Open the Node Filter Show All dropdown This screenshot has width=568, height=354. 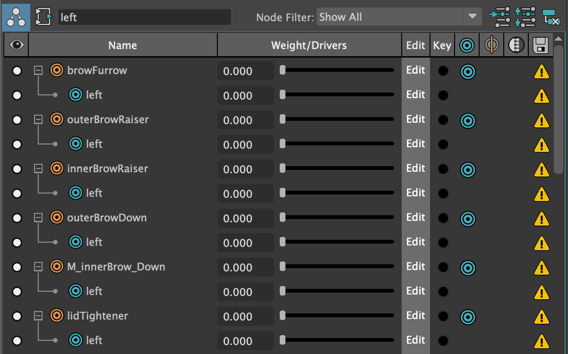click(x=399, y=17)
